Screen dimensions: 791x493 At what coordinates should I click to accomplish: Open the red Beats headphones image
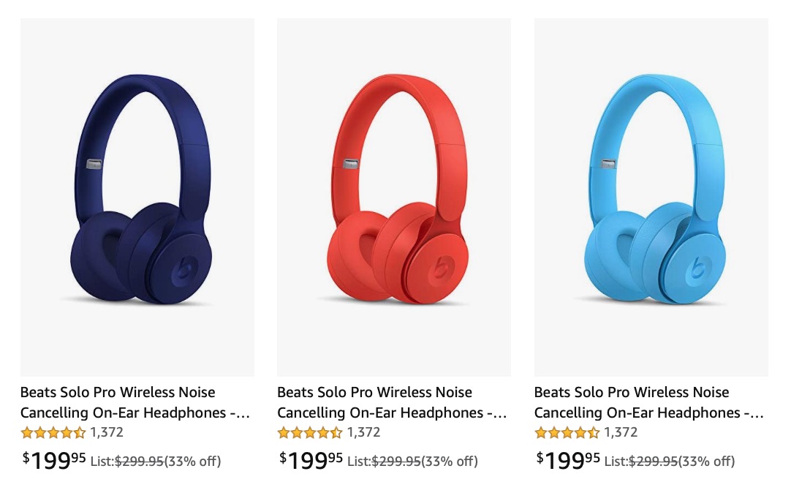click(394, 197)
